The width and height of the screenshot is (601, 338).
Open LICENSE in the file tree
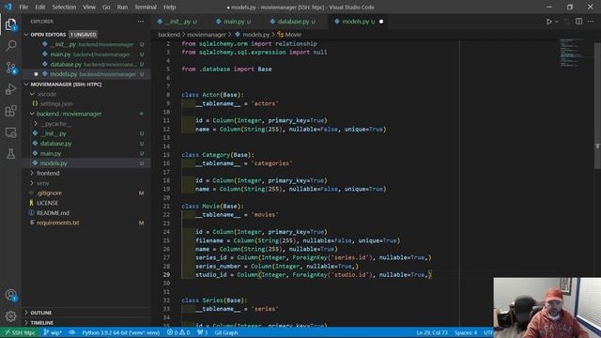click(48, 203)
